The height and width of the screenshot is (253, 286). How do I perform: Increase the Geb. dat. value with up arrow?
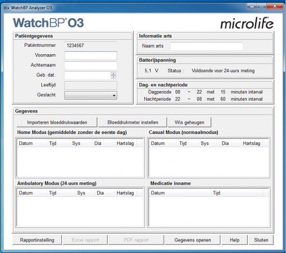[114, 74]
